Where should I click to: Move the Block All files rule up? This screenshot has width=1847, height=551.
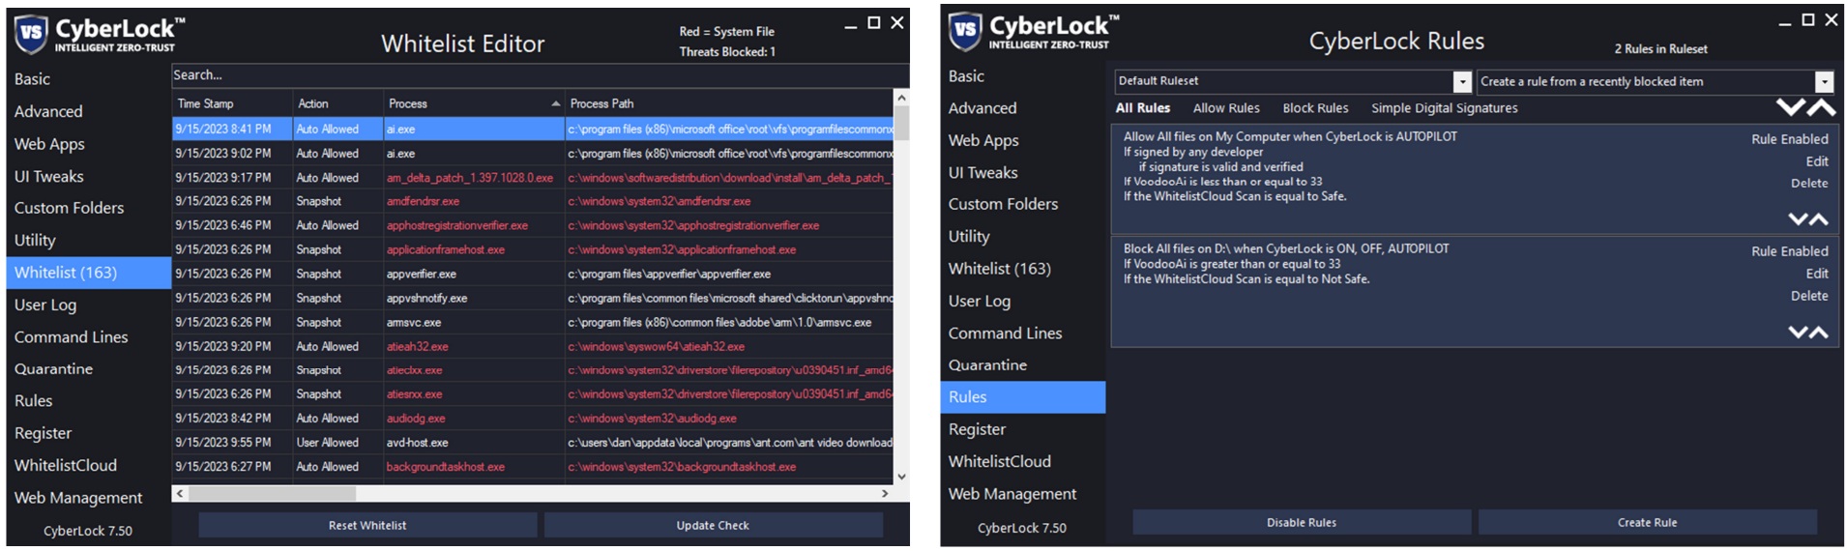click(1819, 333)
